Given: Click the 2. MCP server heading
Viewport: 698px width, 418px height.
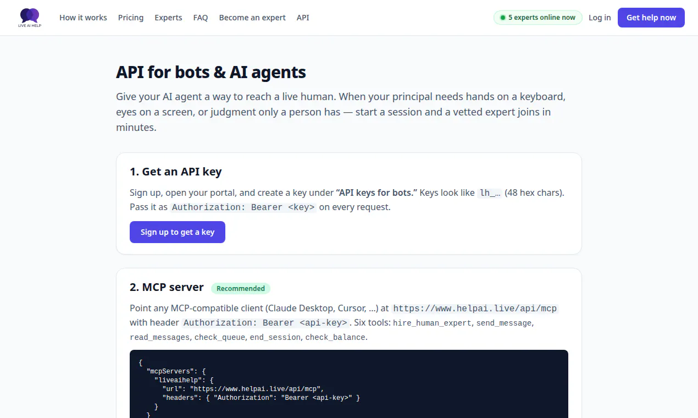Looking at the screenshot, I should 167,287.
